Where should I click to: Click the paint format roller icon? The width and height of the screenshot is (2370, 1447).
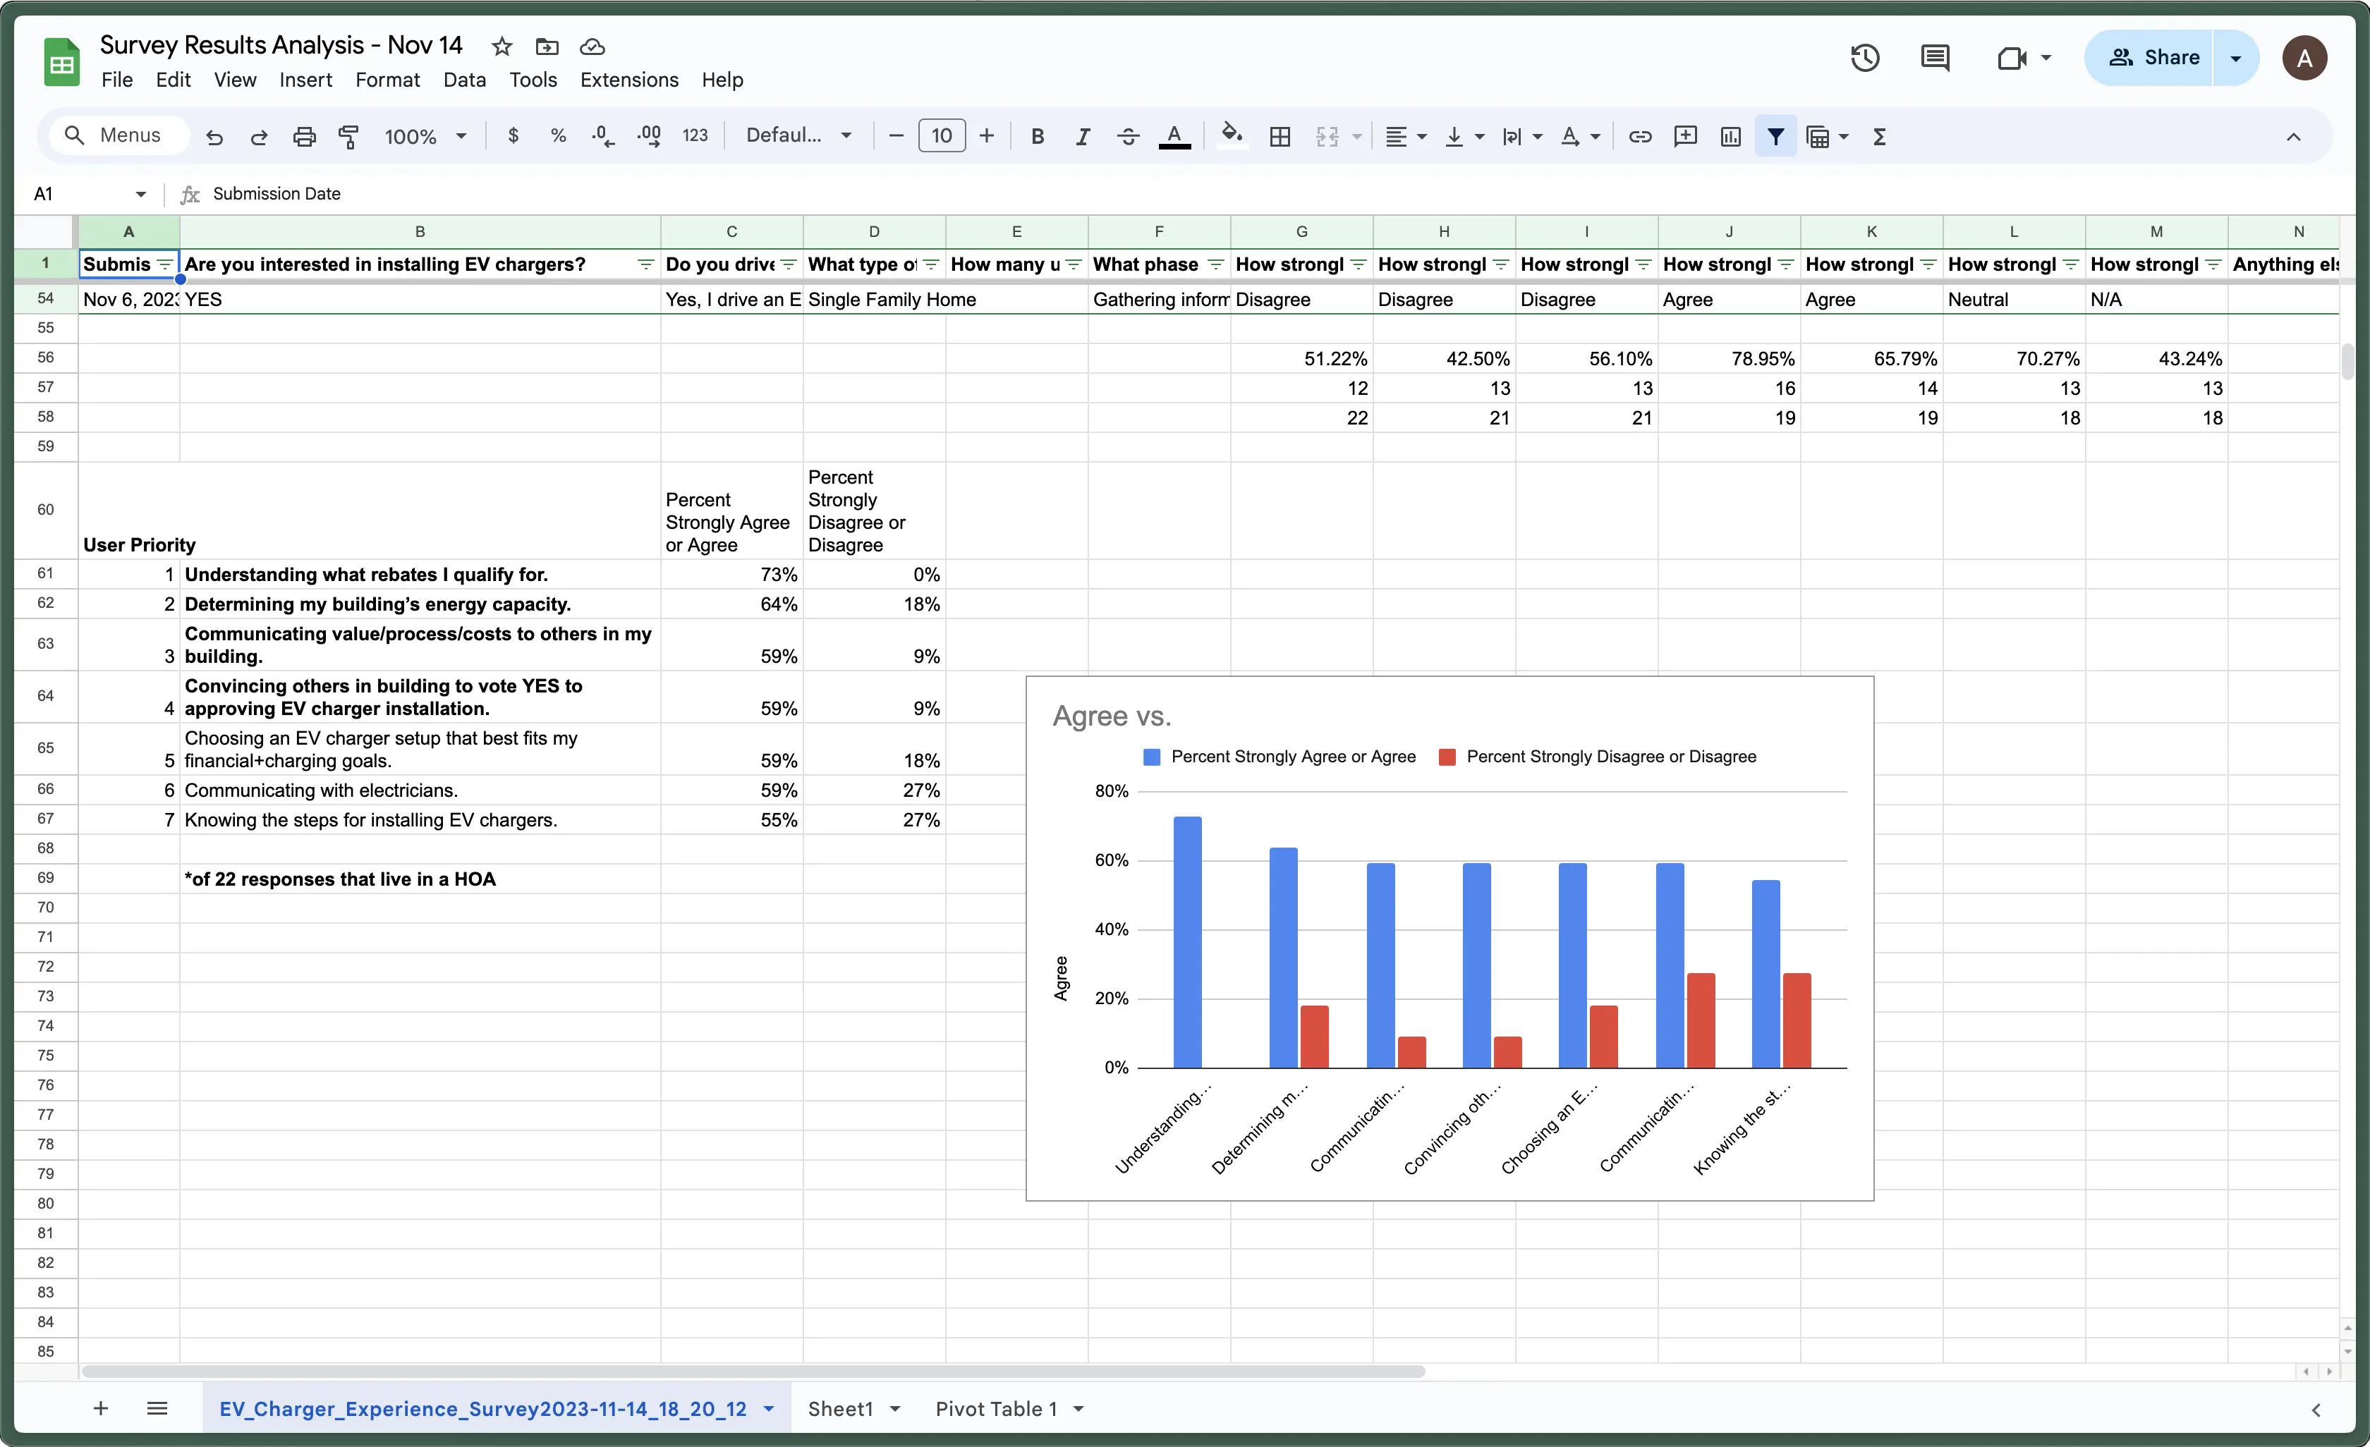point(349,137)
